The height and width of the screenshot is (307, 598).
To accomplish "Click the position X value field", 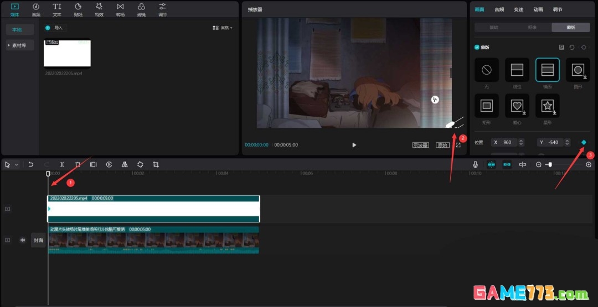I will 504,143.
